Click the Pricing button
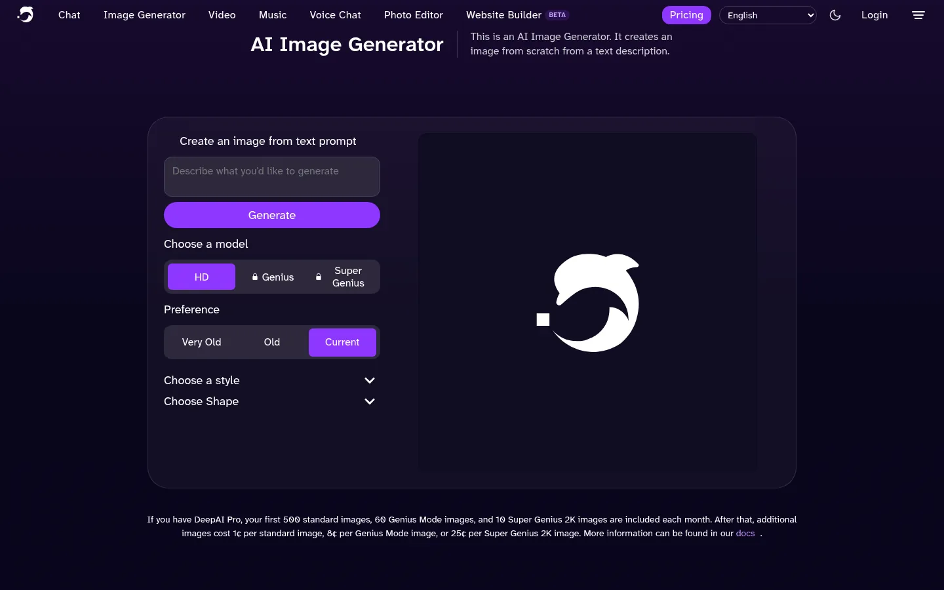Viewport: 944px width, 590px height. click(x=686, y=15)
